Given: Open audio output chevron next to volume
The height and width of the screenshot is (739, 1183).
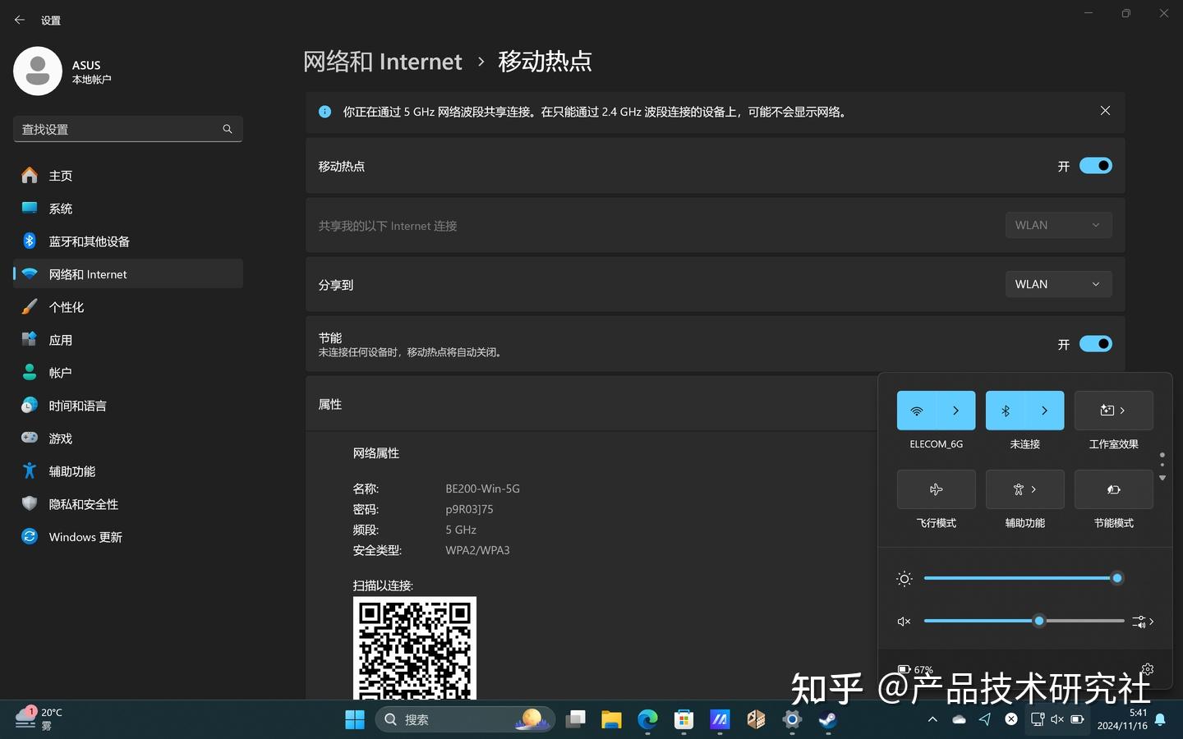Looking at the screenshot, I should 1153,622.
